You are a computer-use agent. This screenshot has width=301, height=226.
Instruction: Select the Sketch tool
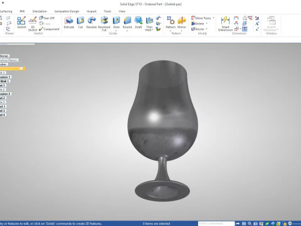pyautogui.click(x=21, y=23)
